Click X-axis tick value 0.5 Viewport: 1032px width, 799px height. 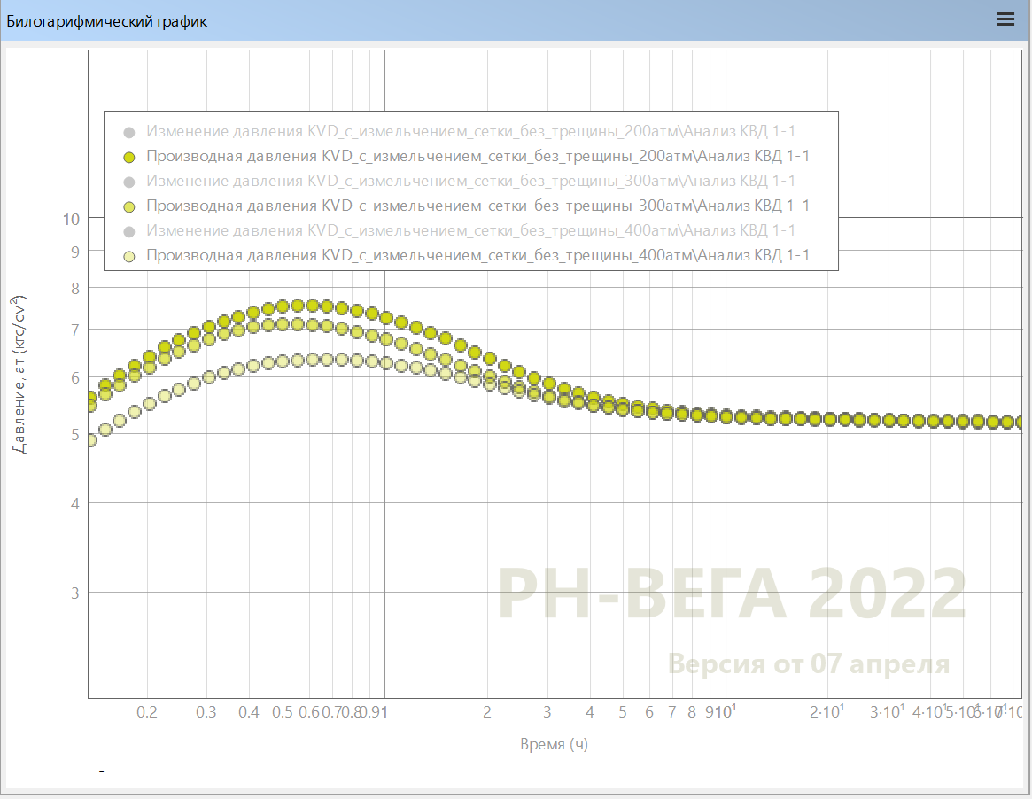(x=283, y=712)
